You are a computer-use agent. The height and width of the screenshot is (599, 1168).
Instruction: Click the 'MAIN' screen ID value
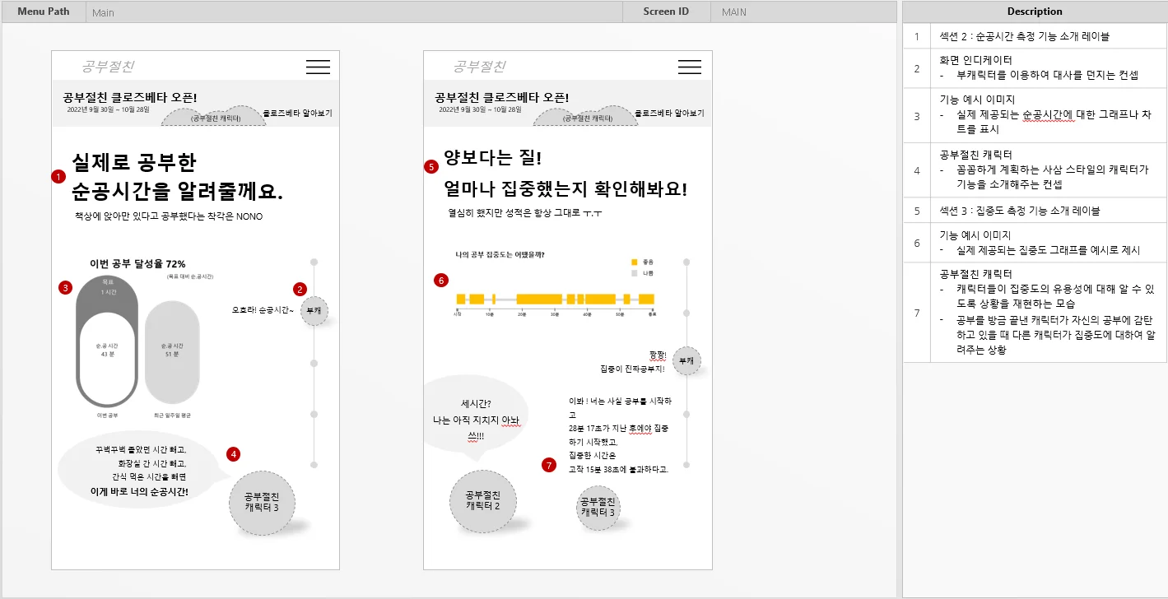[734, 12]
